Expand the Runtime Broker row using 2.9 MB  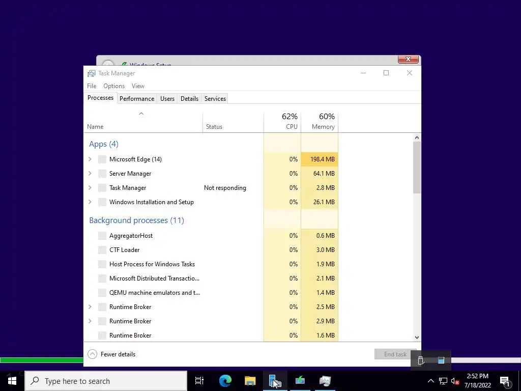(90, 321)
